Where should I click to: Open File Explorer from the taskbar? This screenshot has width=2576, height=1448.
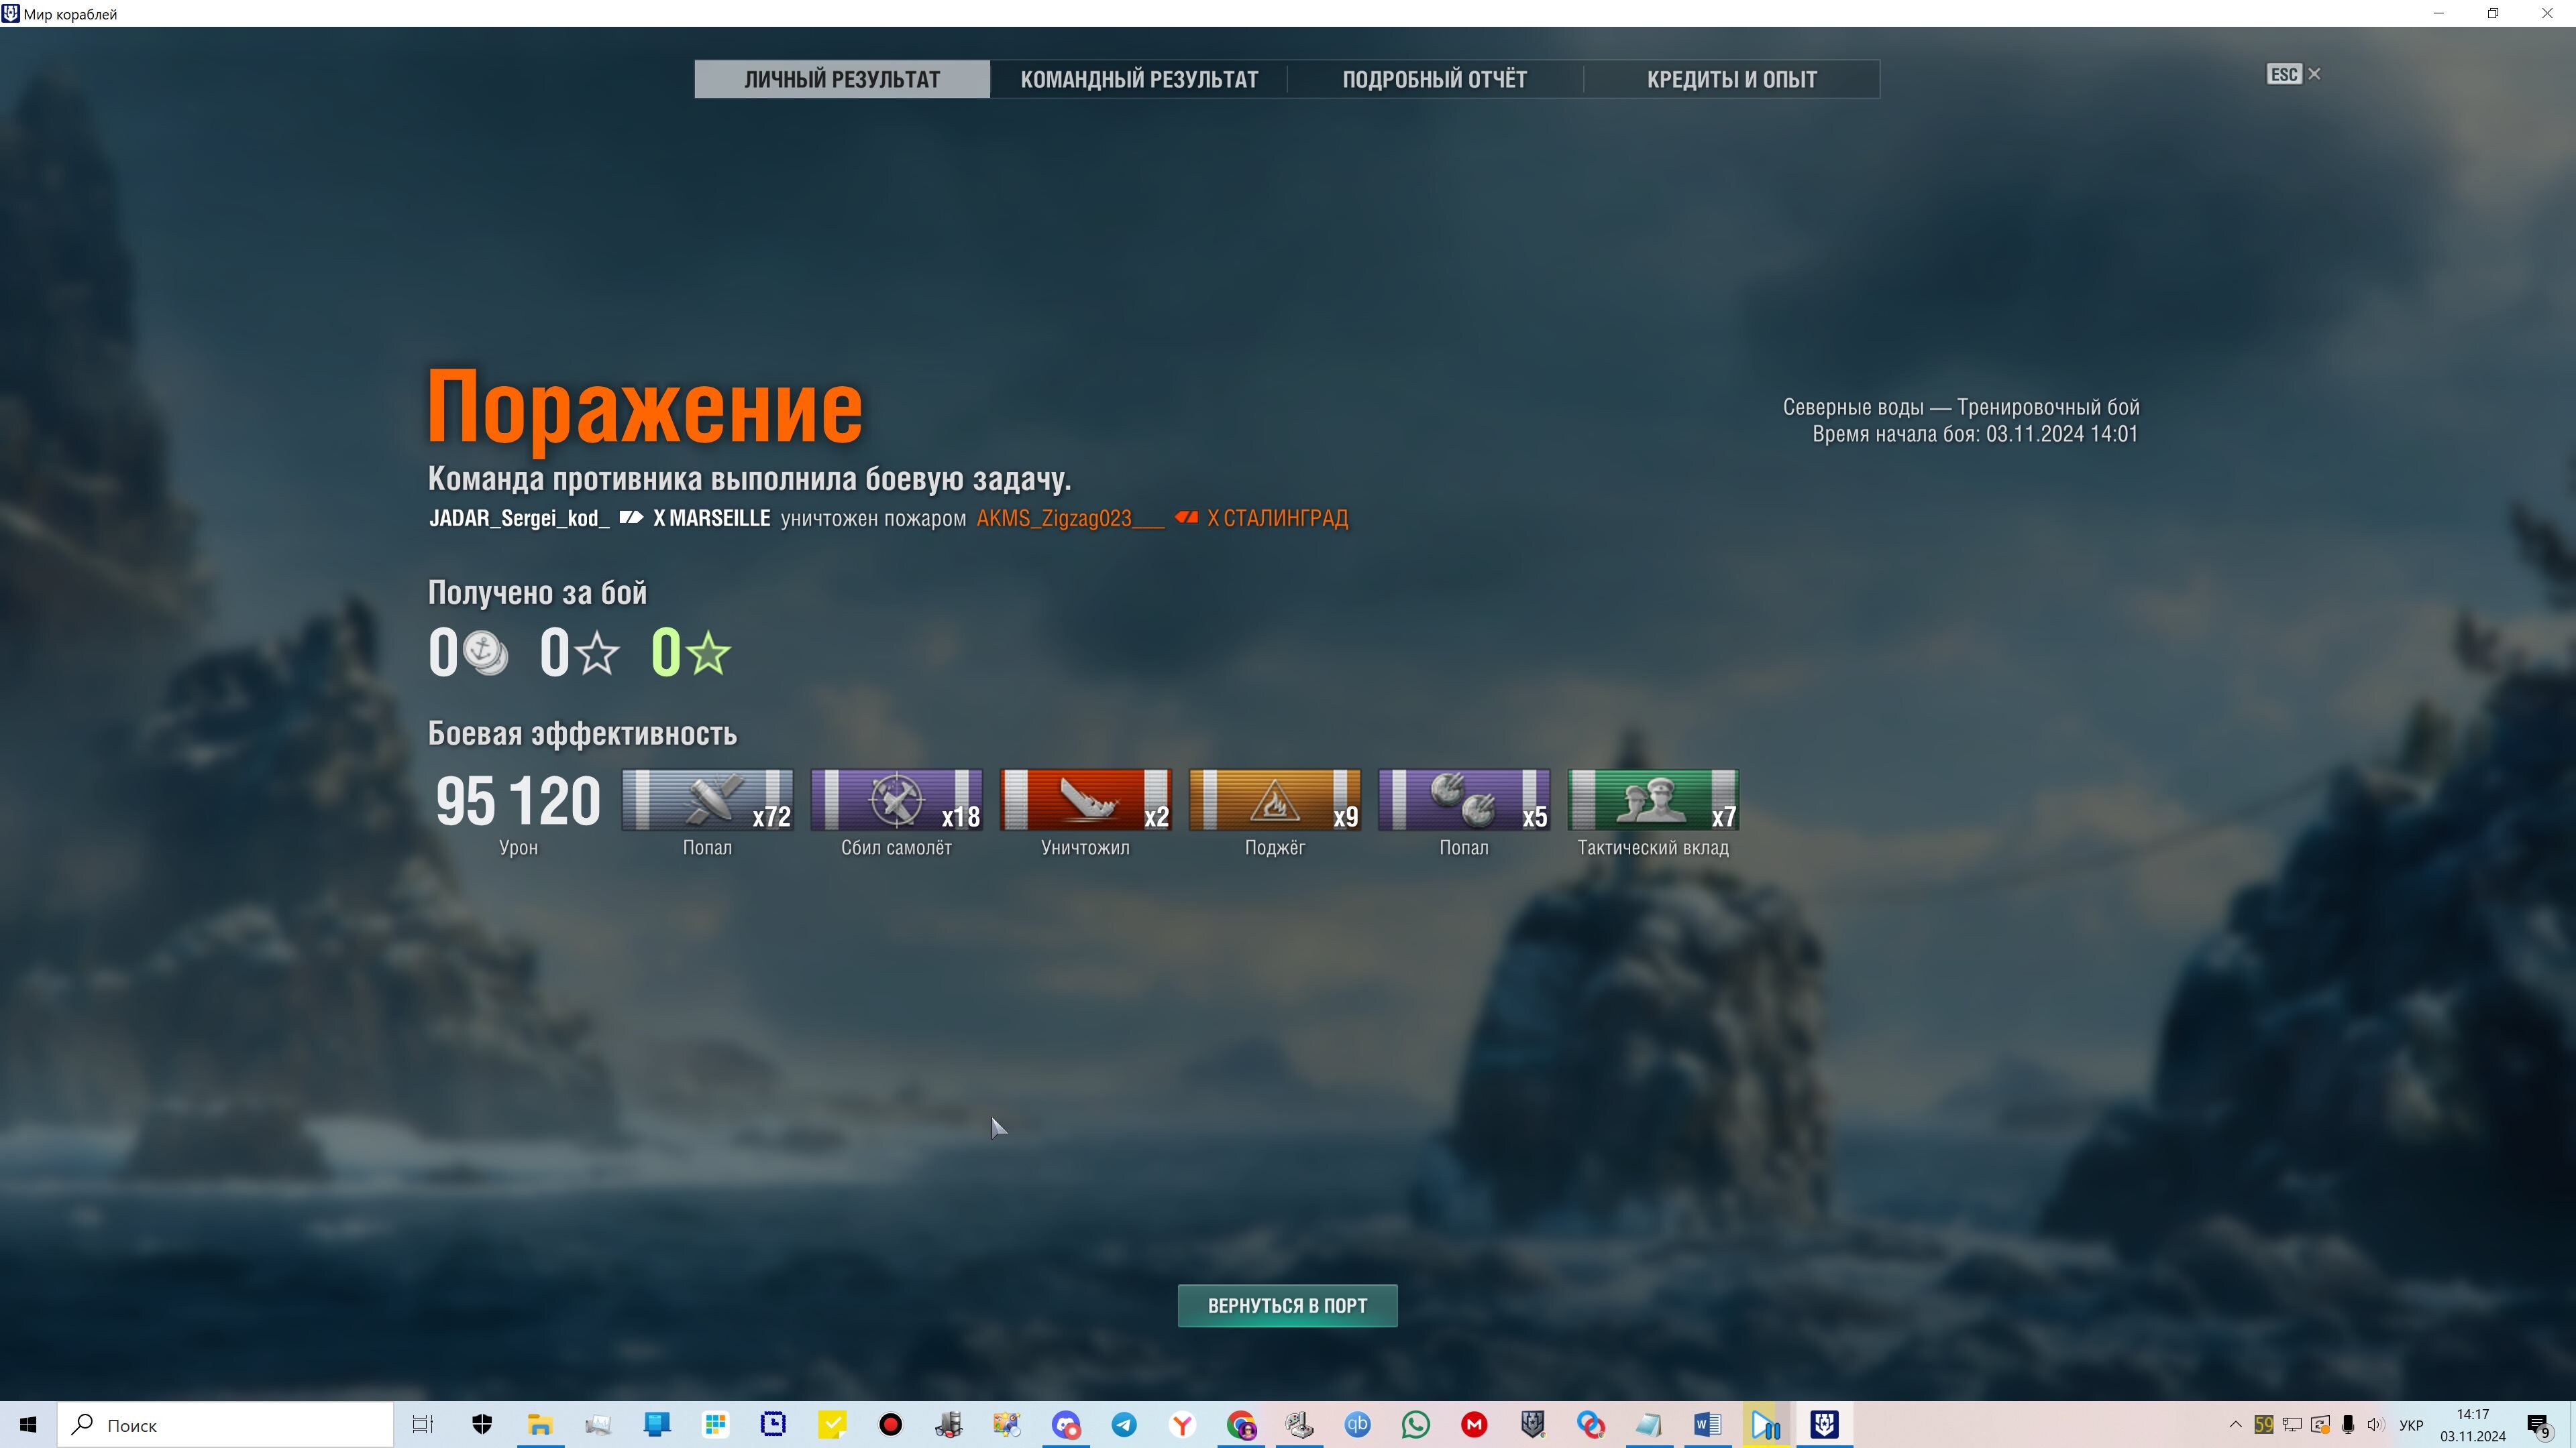click(x=540, y=1425)
